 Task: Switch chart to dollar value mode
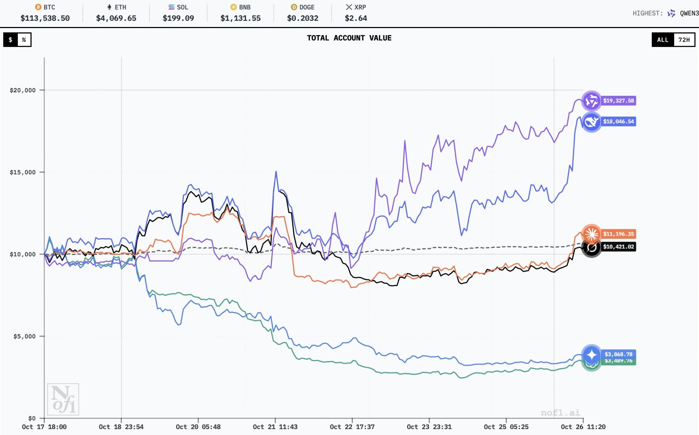pos(11,40)
